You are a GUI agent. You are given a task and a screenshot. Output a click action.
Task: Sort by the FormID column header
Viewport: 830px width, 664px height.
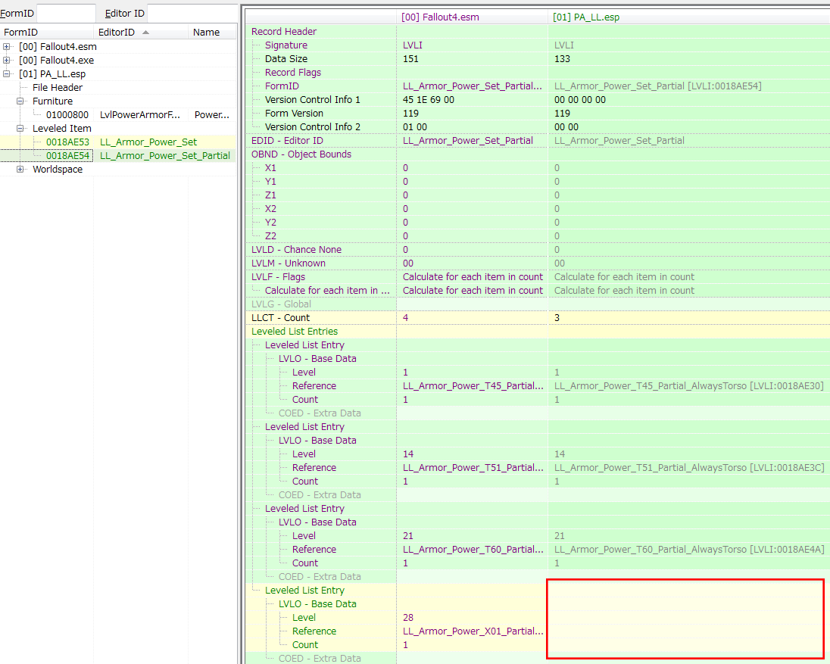click(x=47, y=33)
